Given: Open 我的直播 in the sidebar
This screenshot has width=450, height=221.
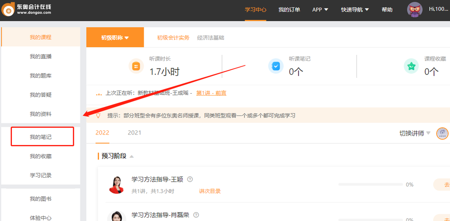Looking at the screenshot, I should [41, 56].
